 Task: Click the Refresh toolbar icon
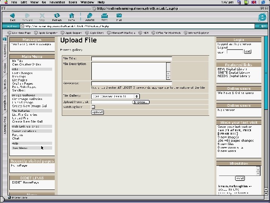point(57,16)
